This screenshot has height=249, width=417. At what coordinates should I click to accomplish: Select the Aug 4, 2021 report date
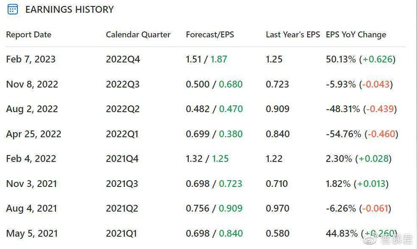pyautogui.click(x=32, y=208)
